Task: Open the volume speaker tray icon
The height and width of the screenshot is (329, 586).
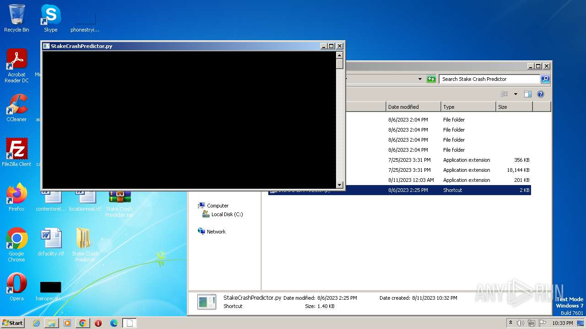Action: click(x=521, y=323)
